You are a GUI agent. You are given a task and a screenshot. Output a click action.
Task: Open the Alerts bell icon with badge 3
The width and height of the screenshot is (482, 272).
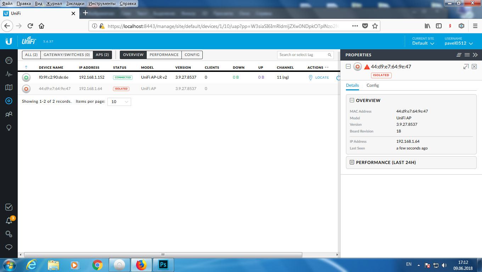[9, 221]
